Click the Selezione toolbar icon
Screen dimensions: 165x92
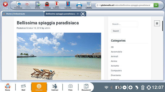89,4
